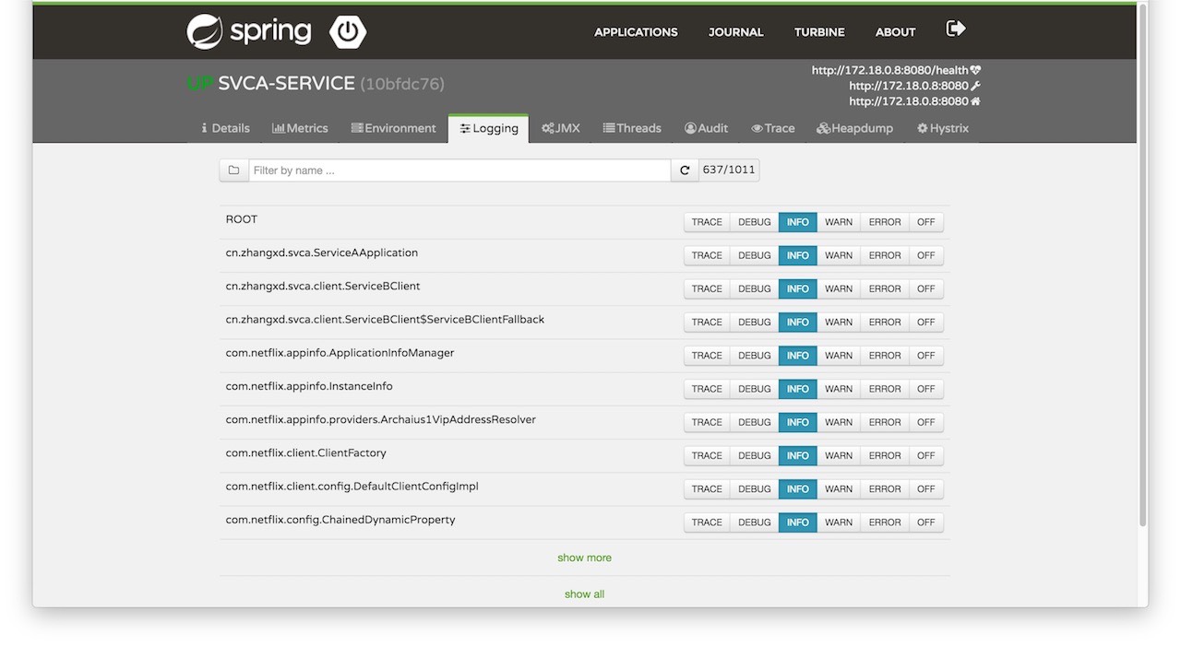Turn OFF logging for com.netflix.client.ClientFactory

925,455
